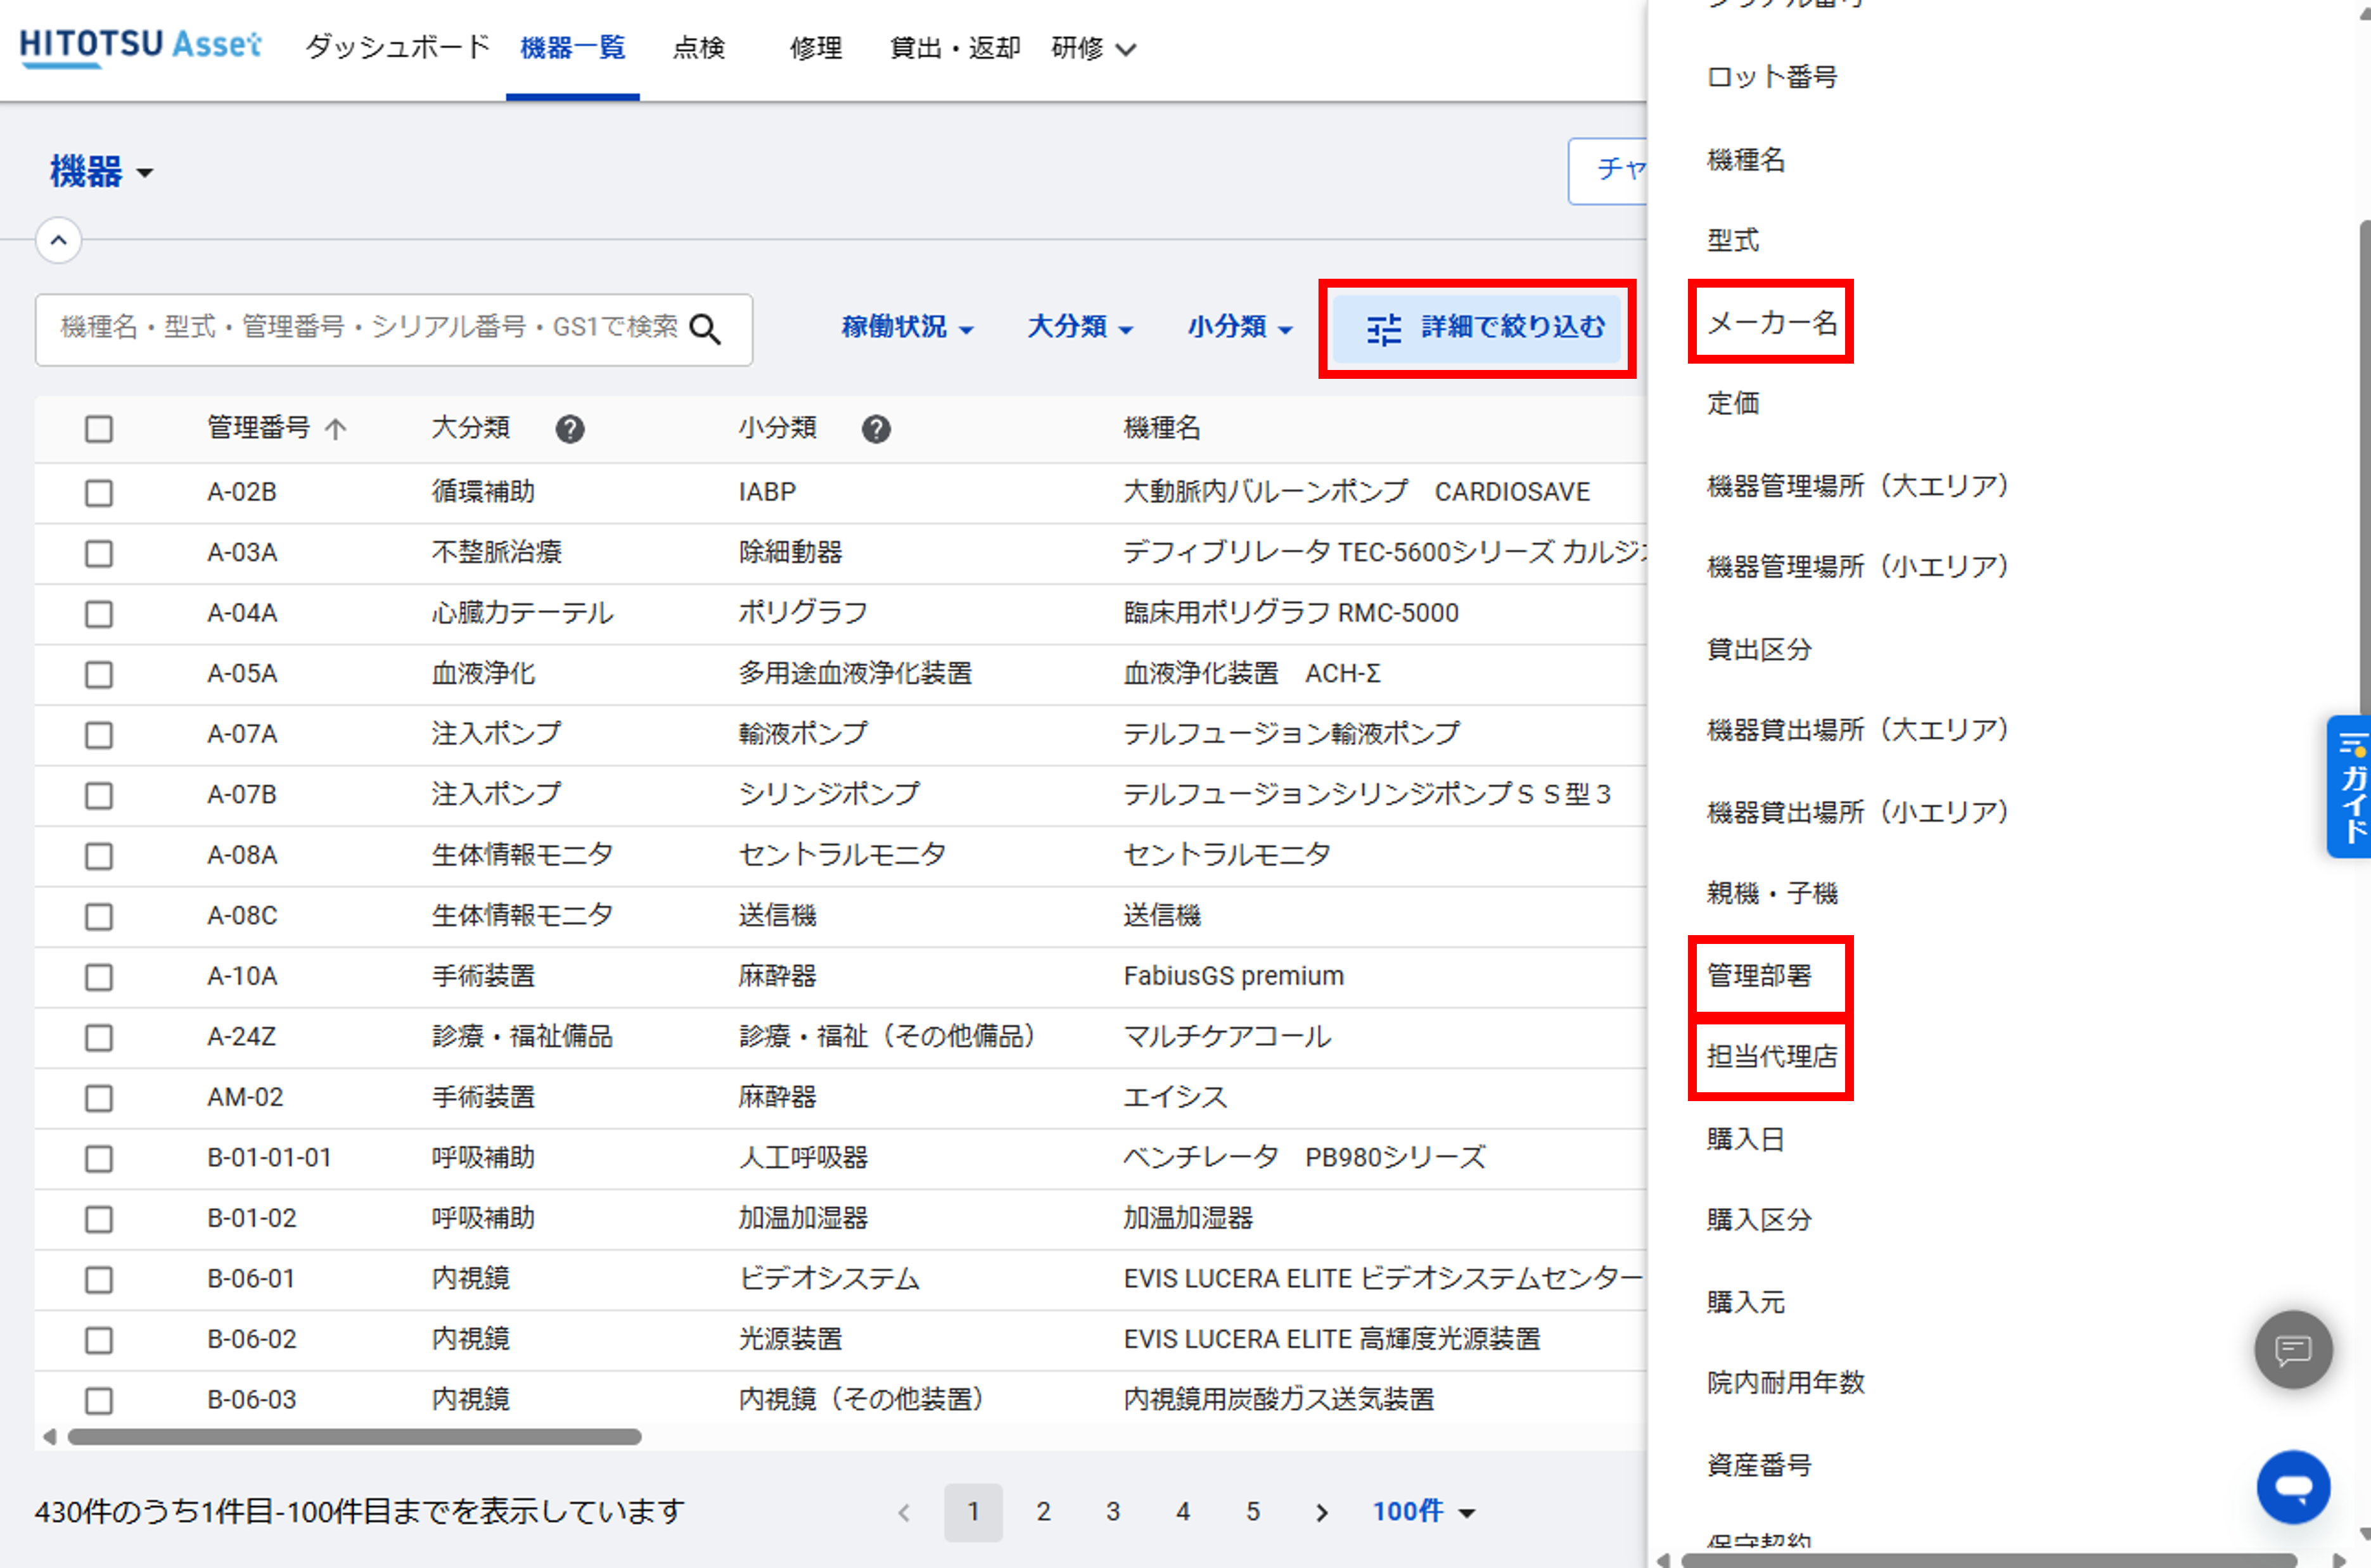Go to page 2
This screenshot has height=1568, width=2371.
coord(1043,1512)
